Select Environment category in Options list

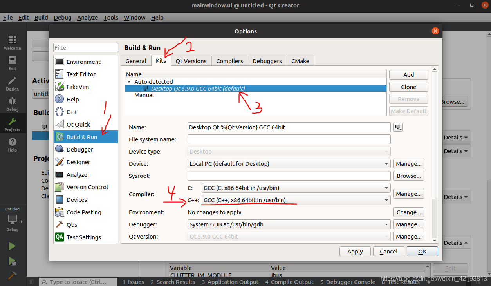(85, 62)
